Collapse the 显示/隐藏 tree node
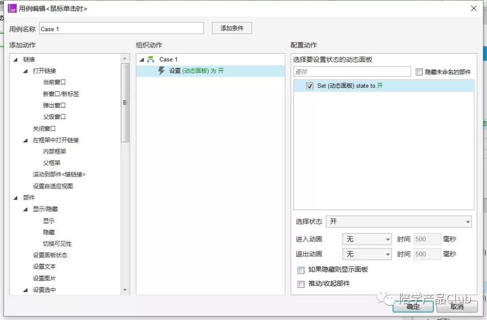The width and height of the screenshot is (487, 320). tap(25, 209)
